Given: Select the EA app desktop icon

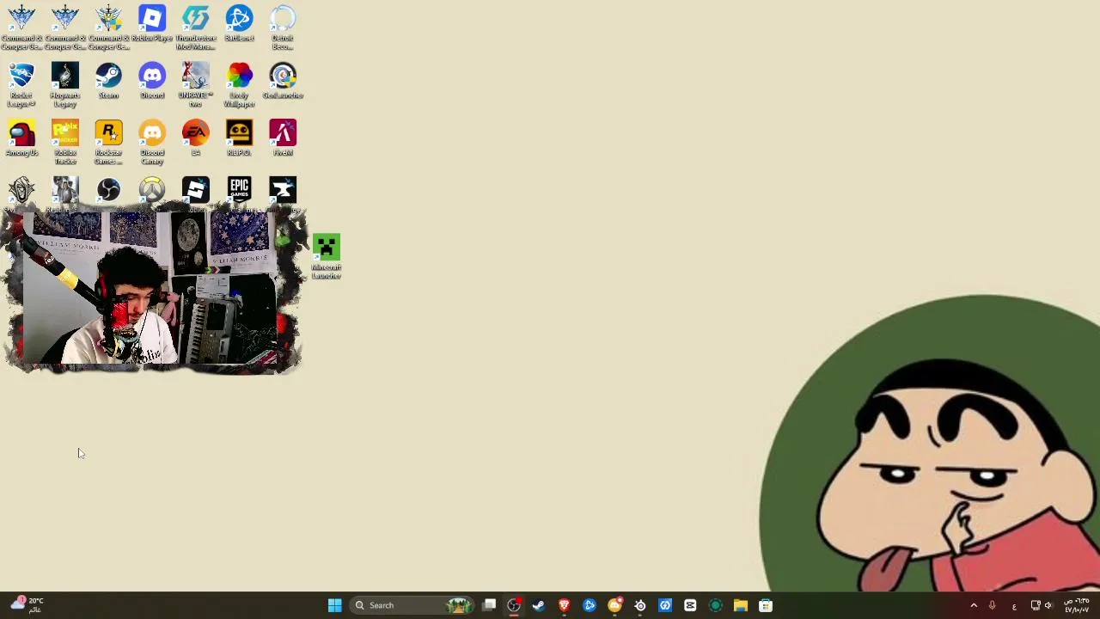Looking at the screenshot, I should (196, 138).
